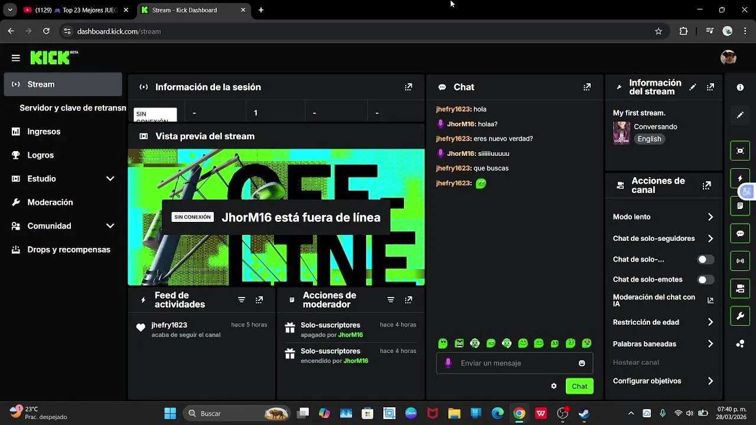Open the emoji picker in the message box
This screenshot has height=425, width=756.
582,363
